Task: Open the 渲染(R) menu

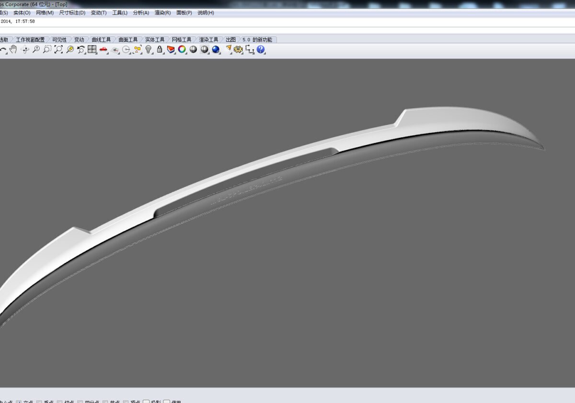Action: [x=162, y=12]
